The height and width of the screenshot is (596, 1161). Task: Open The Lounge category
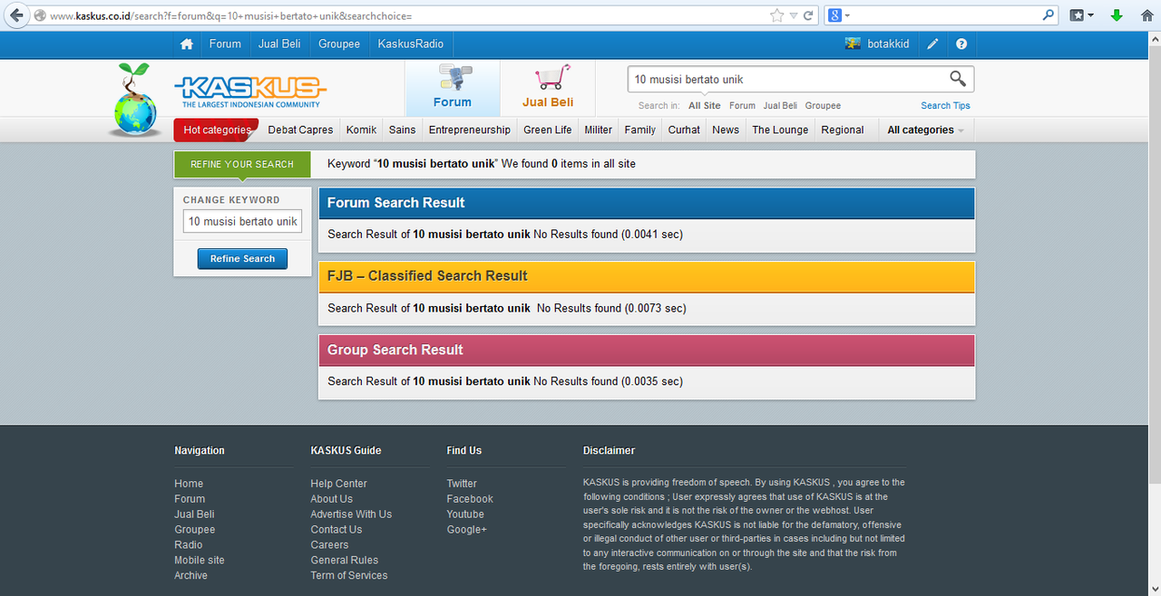[x=780, y=130]
